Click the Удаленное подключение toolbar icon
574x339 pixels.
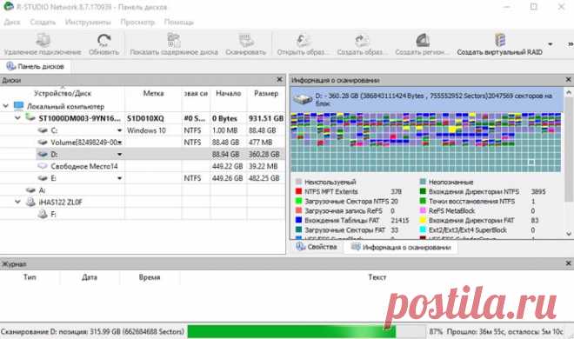(x=43, y=40)
